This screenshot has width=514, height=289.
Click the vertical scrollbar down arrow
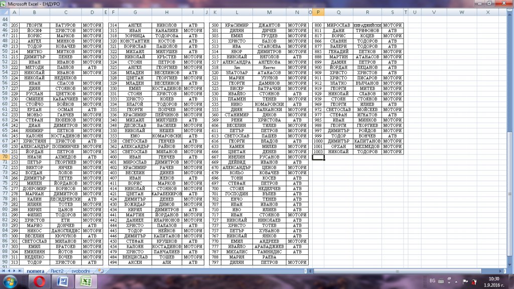click(510, 265)
